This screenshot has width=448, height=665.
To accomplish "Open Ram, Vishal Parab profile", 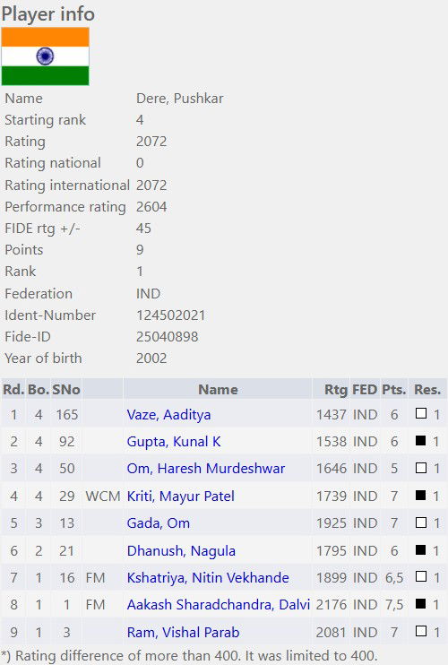I will pyautogui.click(x=183, y=633).
